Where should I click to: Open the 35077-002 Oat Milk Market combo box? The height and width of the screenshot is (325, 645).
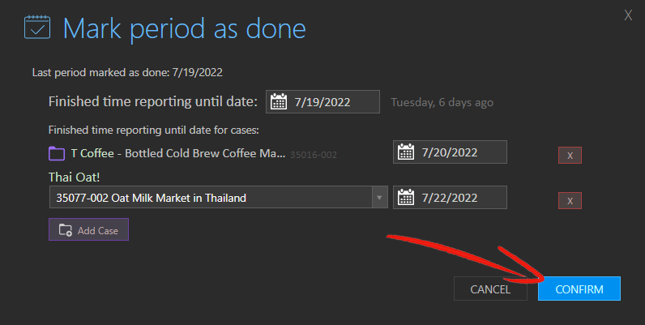(219, 197)
